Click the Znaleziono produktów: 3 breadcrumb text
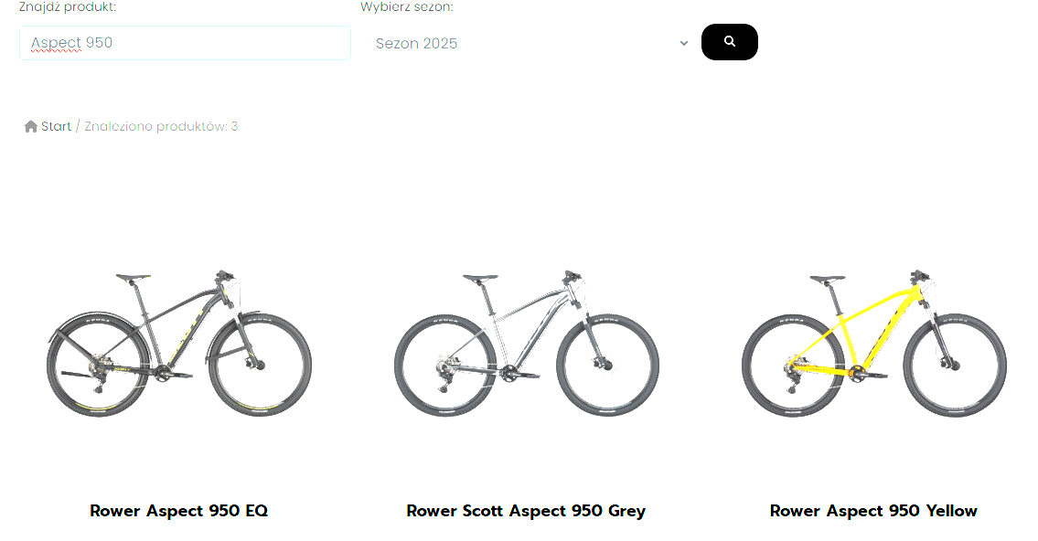1038x541 pixels. click(x=161, y=126)
